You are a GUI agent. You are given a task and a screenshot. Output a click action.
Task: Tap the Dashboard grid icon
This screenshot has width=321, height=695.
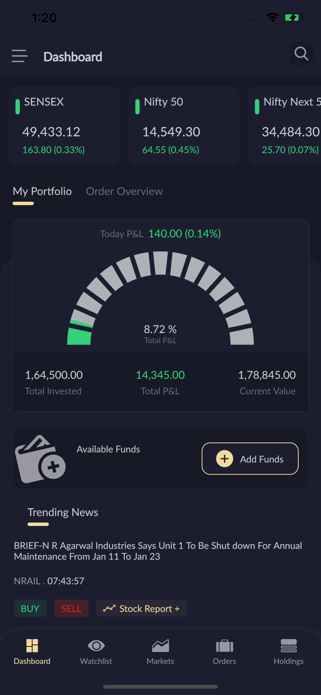pyautogui.click(x=32, y=645)
